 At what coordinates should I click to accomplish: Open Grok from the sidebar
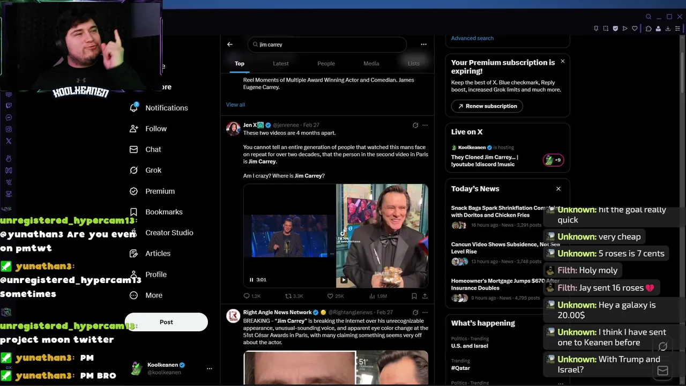146,170
